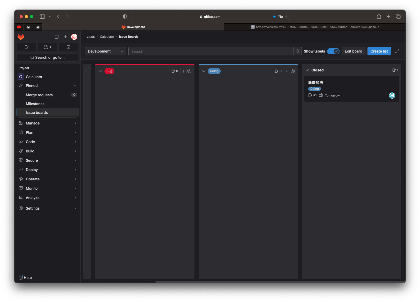Click the Edit board button
Viewport: 420px width, 302px height.
pos(353,51)
